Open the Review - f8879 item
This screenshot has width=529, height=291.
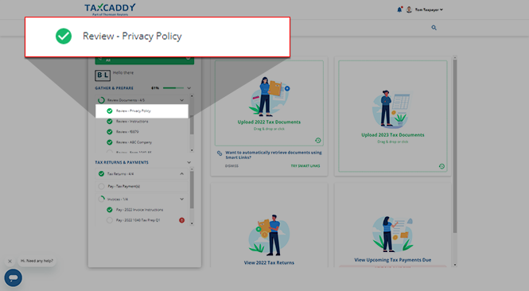pyautogui.click(x=127, y=132)
